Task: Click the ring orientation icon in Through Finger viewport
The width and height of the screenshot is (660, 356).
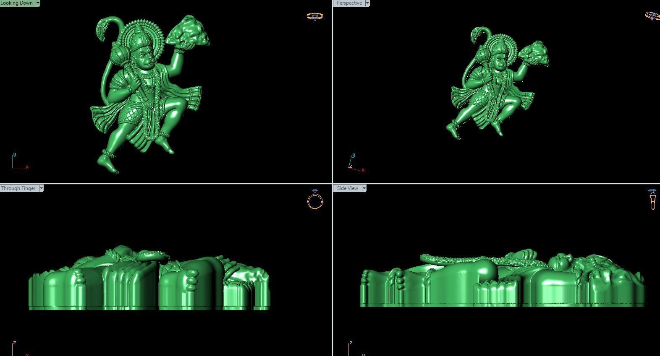Action: tap(315, 199)
